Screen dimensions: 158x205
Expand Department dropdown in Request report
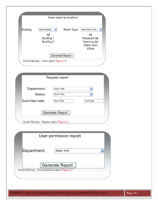(73, 89)
